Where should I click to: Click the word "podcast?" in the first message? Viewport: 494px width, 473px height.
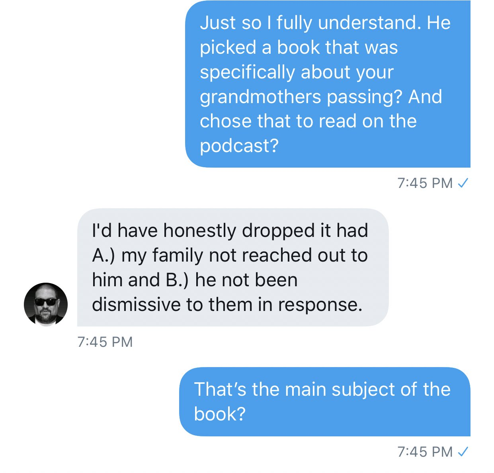[x=239, y=146]
